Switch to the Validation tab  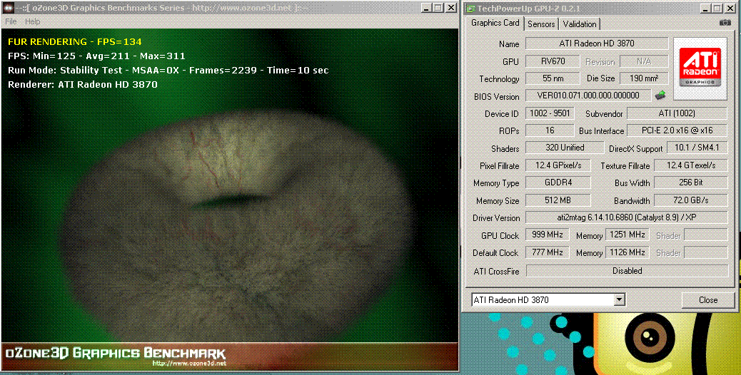click(x=580, y=24)
